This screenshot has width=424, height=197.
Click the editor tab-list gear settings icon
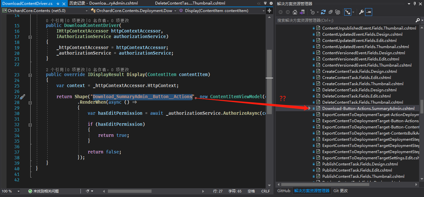271,3
